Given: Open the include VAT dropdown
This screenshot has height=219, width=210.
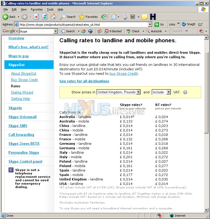Looking at the screenshot, I should pyautogui.click(x=161, y=92).
